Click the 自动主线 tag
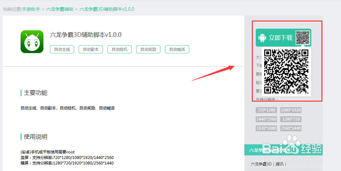This screenshot has height=171, width=341. (x=62, y=49)
